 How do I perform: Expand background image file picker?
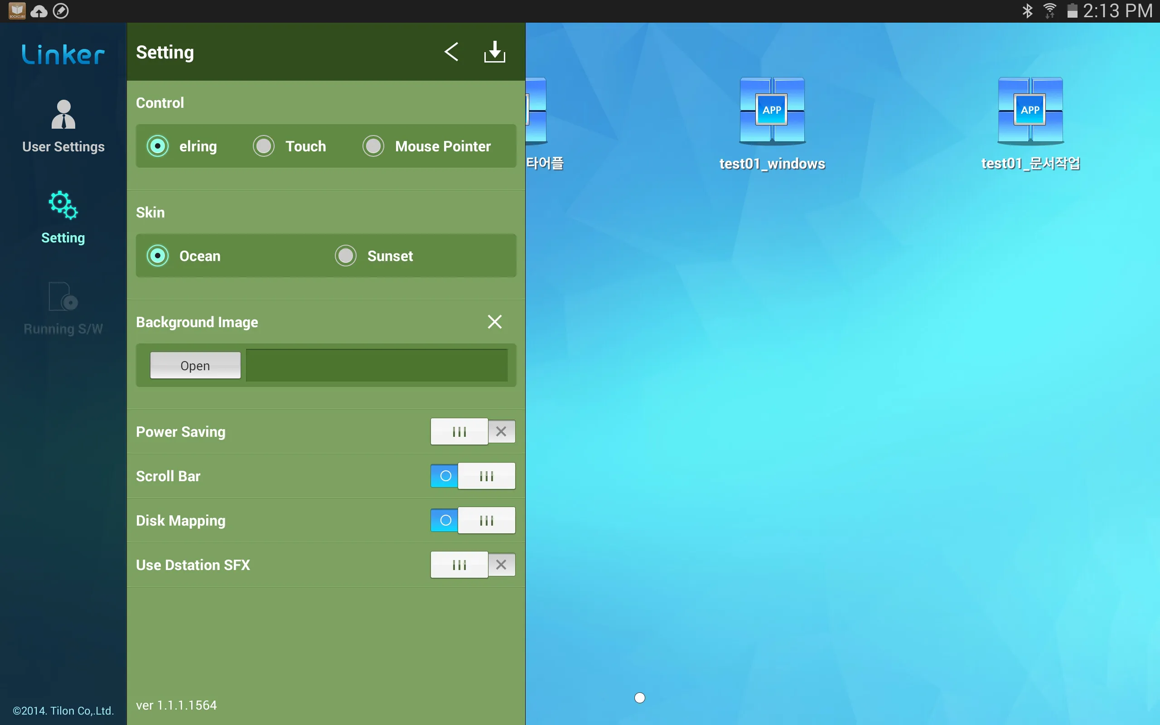195,365
